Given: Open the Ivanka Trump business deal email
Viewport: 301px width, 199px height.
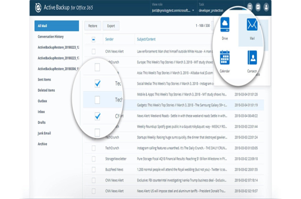Looking at the screenshot, I should point(182,181).
